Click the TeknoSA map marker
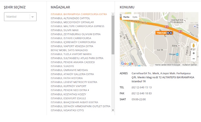Screen dimensions: 201x122 [x=164, y=33]
